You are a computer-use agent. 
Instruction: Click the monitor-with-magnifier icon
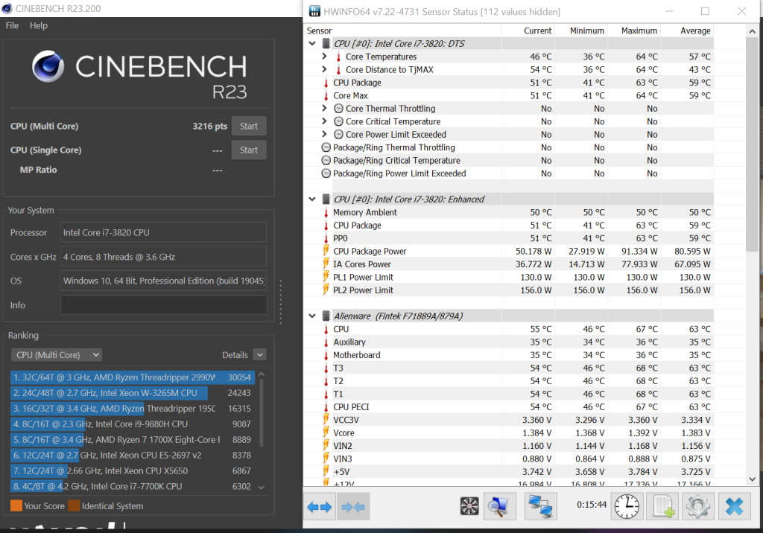pyautogui.click(x=499, y=506)
